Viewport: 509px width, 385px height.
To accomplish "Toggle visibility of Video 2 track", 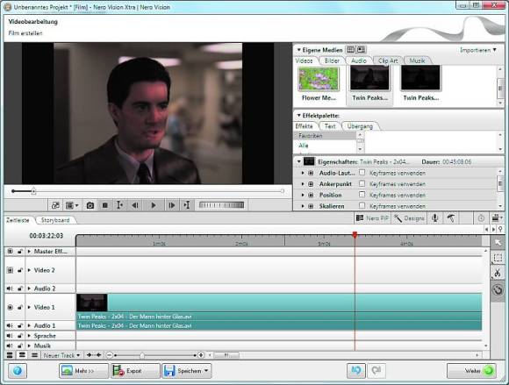I will pos(10,270).
